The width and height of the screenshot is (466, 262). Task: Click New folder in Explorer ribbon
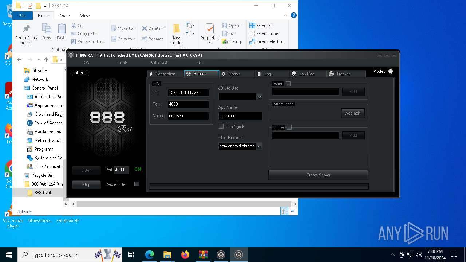[177, 34]
